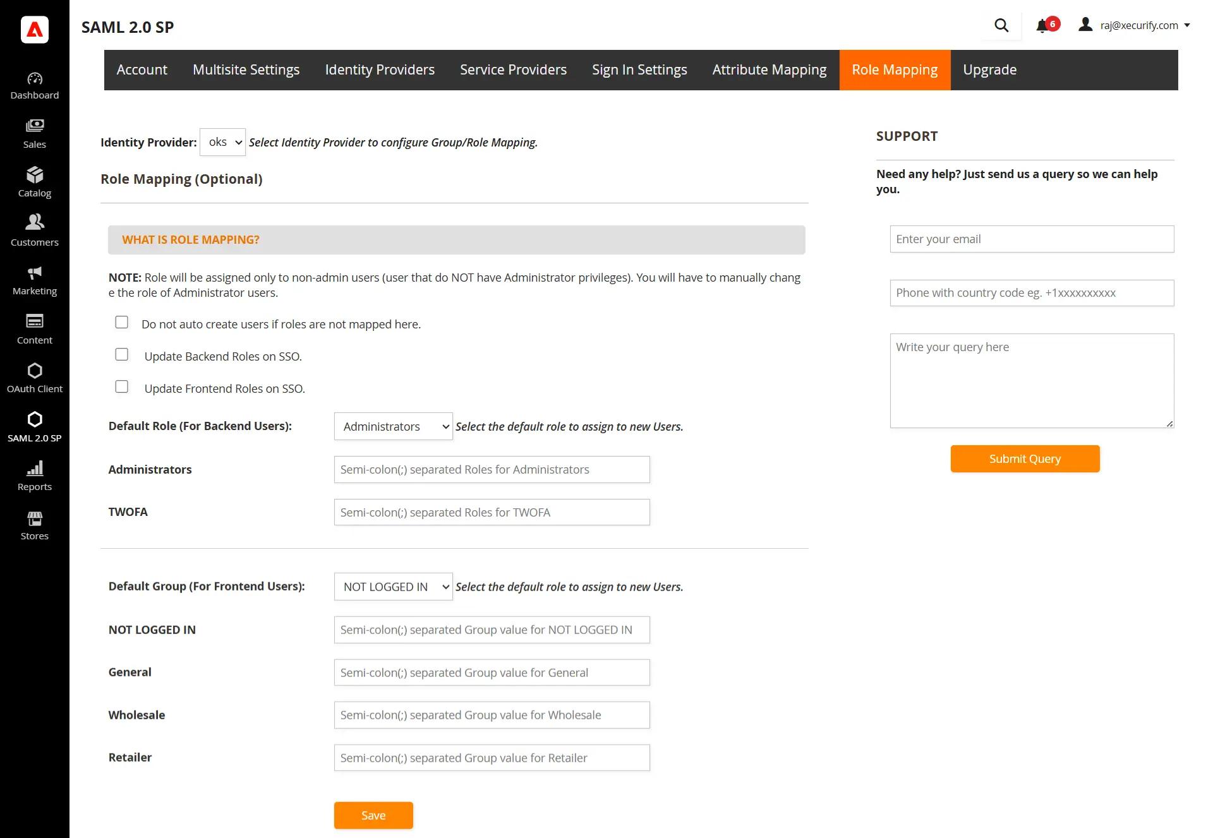The width and height of the screenshot is (1213, 838).
Task: Click the SAML 2.0 SP page title
Action: [x=128, y=27]
